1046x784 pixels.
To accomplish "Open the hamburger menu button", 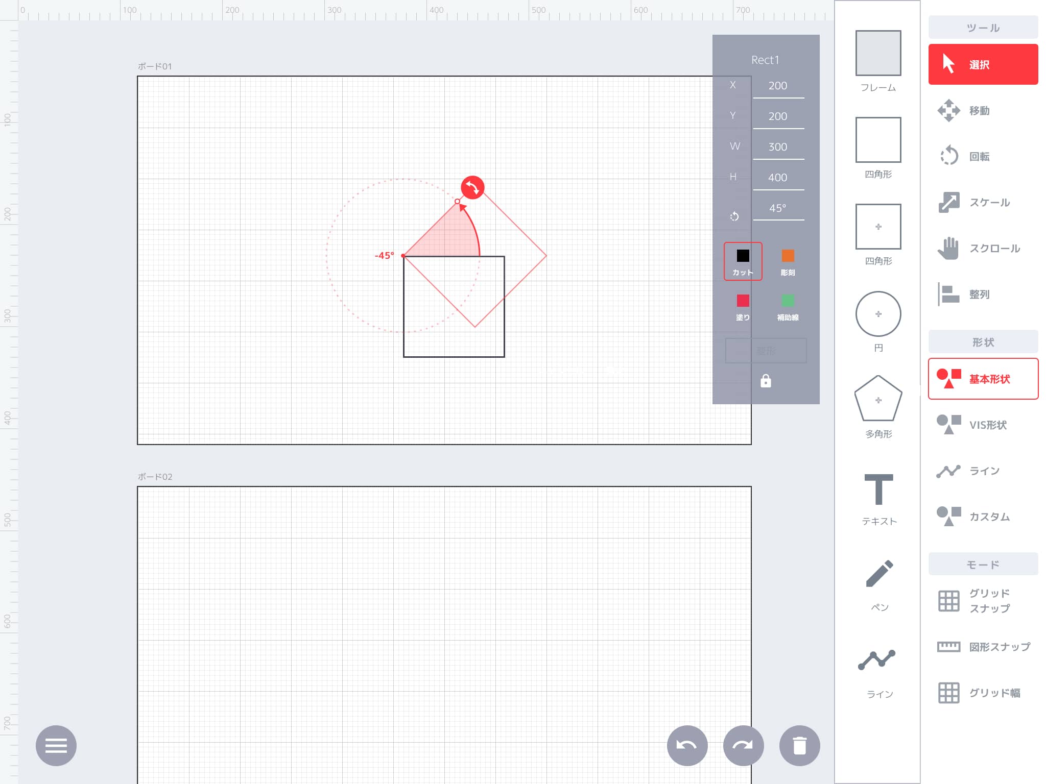I will (x=56, y=745).
